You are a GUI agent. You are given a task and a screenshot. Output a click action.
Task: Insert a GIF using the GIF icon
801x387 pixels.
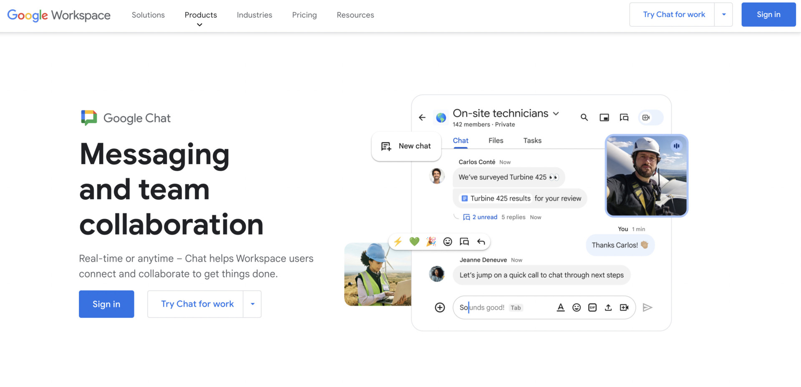(x=592, y=307)
